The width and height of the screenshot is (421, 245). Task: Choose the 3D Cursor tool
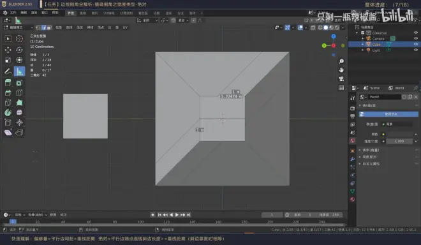19,39
